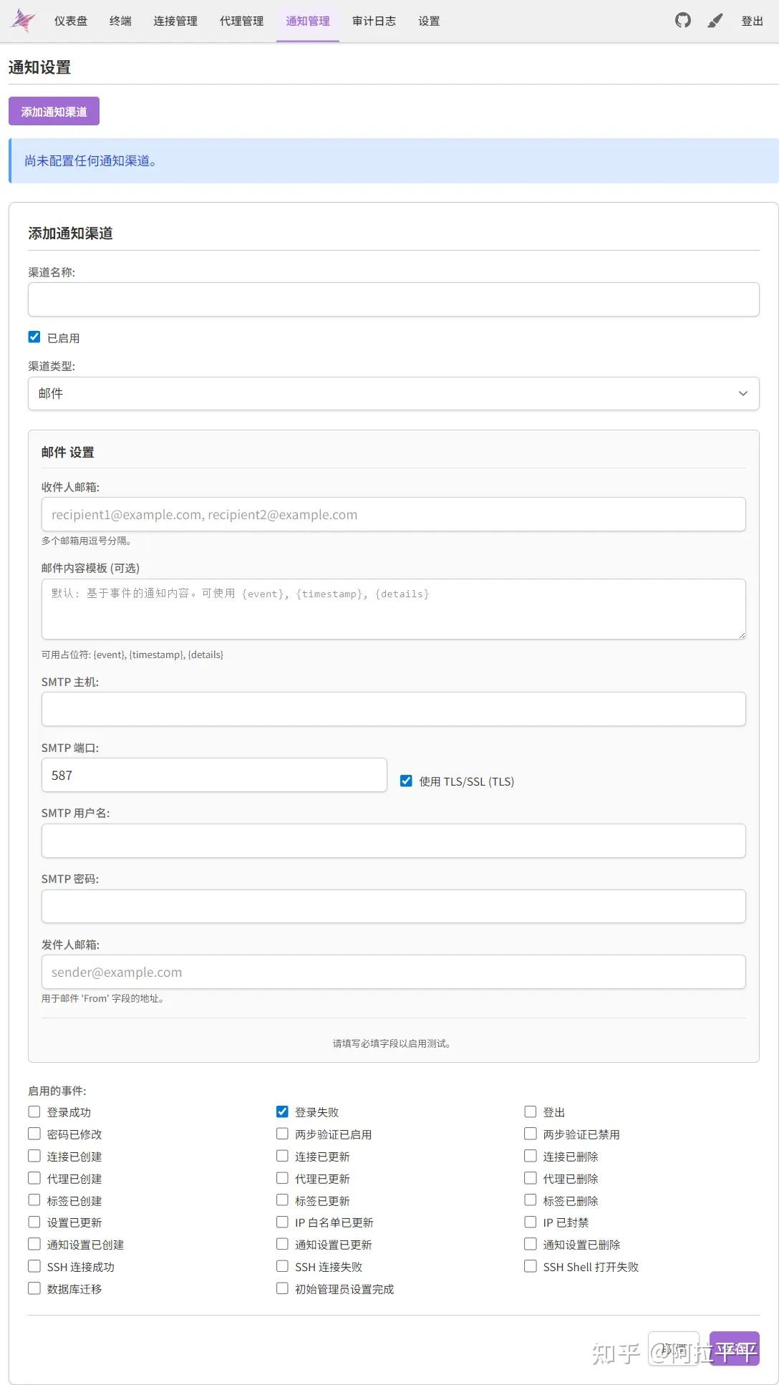The image size is (779, 1385).
Task: Enable the IP 白名单已更新 checkbox
Action: click(282, 1222)
